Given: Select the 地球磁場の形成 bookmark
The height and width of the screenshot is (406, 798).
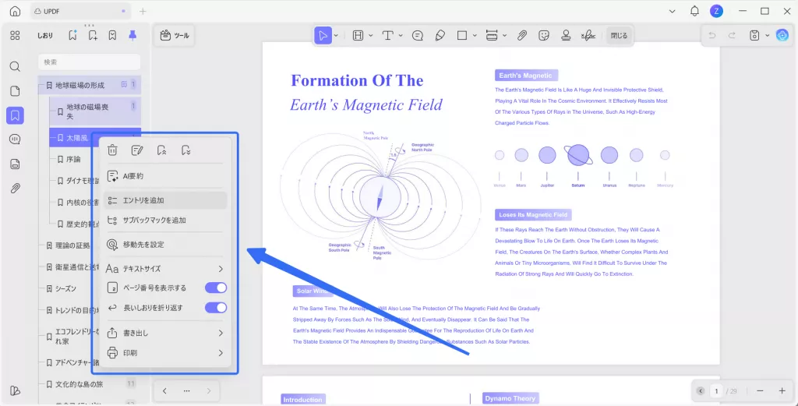Looking at the screenshot, I should click(90, 85).
